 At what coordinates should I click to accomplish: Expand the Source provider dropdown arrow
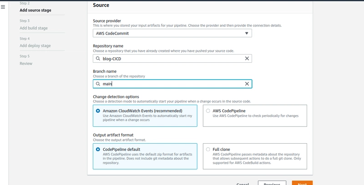point(247,33)
